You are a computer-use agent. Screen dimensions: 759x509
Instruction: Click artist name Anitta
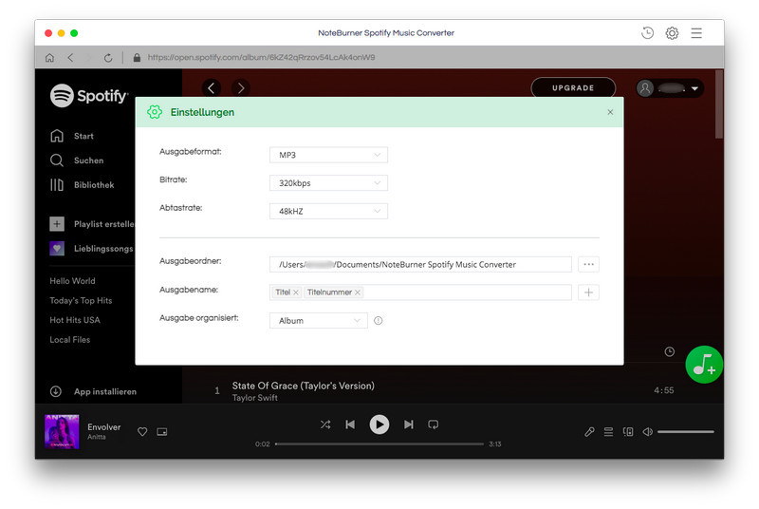click(x=97, y=437)
